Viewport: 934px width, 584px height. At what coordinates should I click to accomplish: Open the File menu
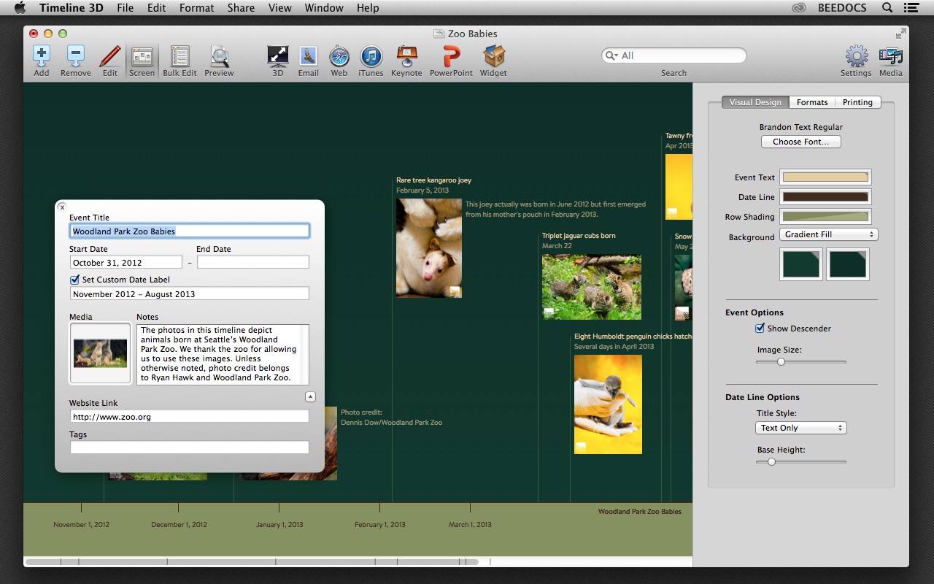pyautogui.click(x=125, y=8)
